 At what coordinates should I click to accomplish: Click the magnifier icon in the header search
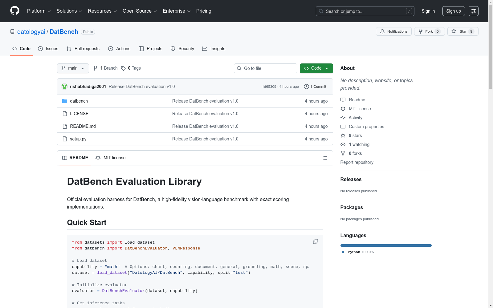tap(321, 11)
